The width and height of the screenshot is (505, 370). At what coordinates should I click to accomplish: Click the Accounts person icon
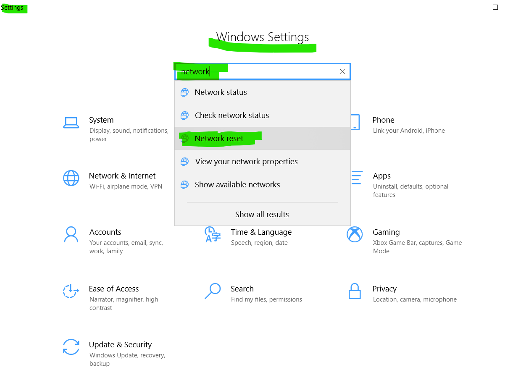(71, 234)
